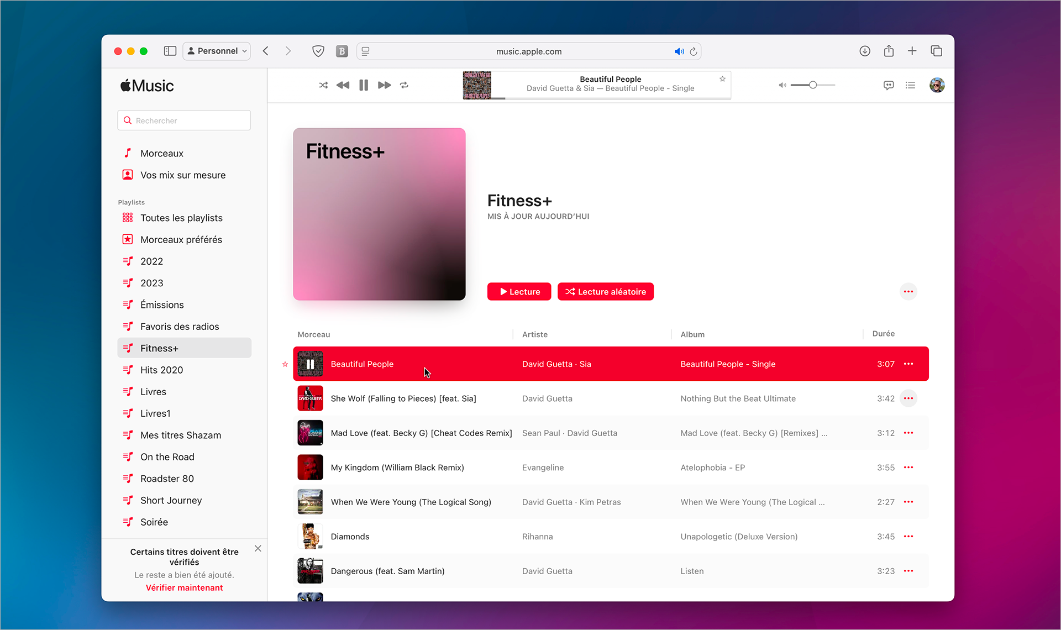Select the Roadster 80 playlist

pyautogui.click(x=185, y=479)
